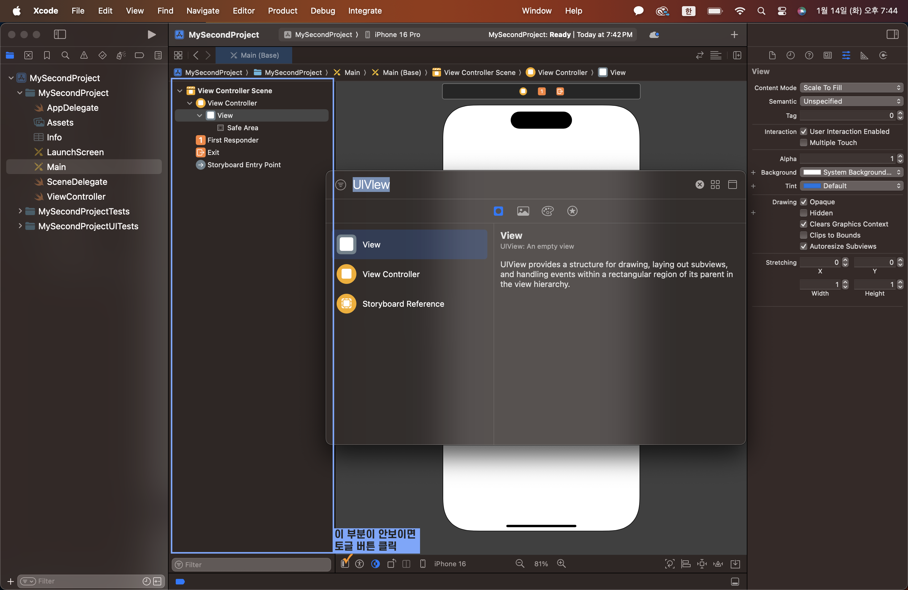This screenshot has height=590, width=908.
Task: Open the breakpoint navigator
Action: click(139, 55)
